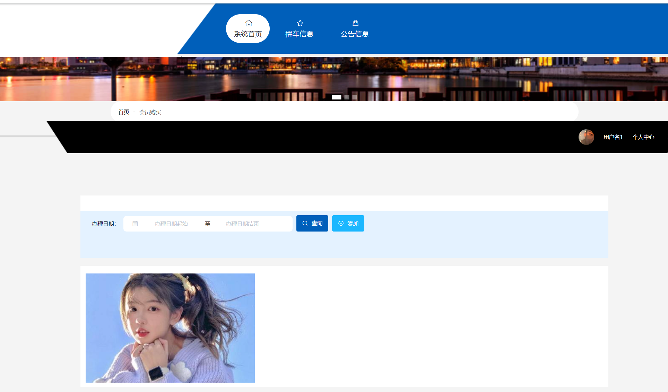The image size is (668, 392).
Task: Click the shopping bag icon above 公告信息
Action: [x=355, y=23]
